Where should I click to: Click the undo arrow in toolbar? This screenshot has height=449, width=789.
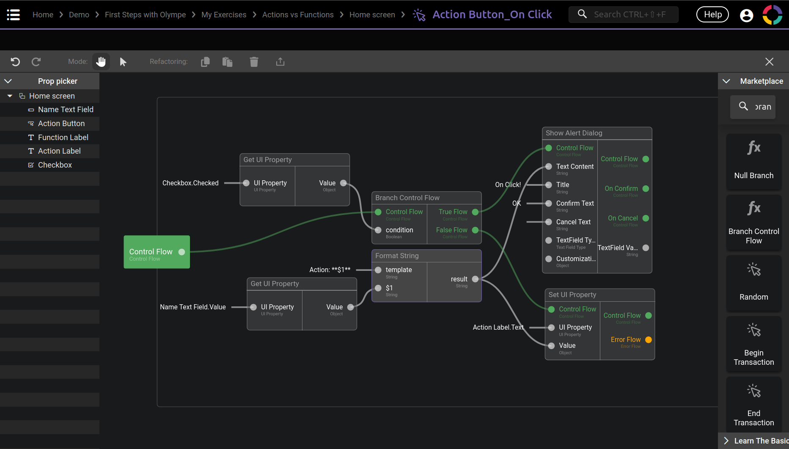pyautogui.click(x=15, y=62)
